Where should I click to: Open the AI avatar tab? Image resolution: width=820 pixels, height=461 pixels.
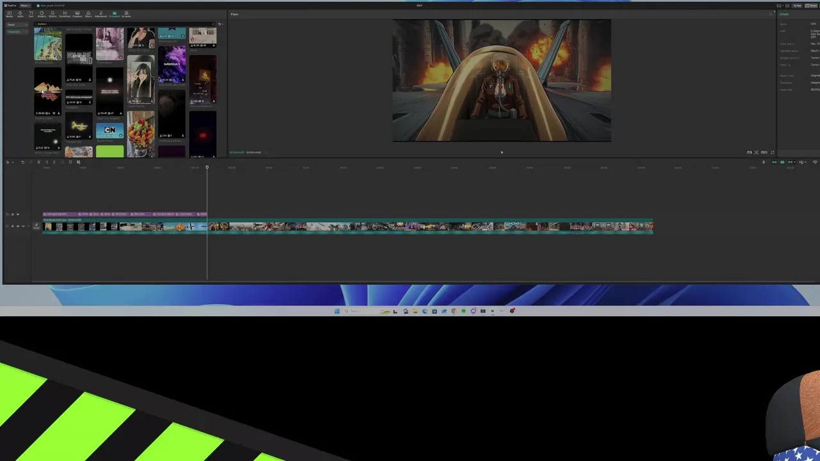pyautogui.click(x=126, y=14)
